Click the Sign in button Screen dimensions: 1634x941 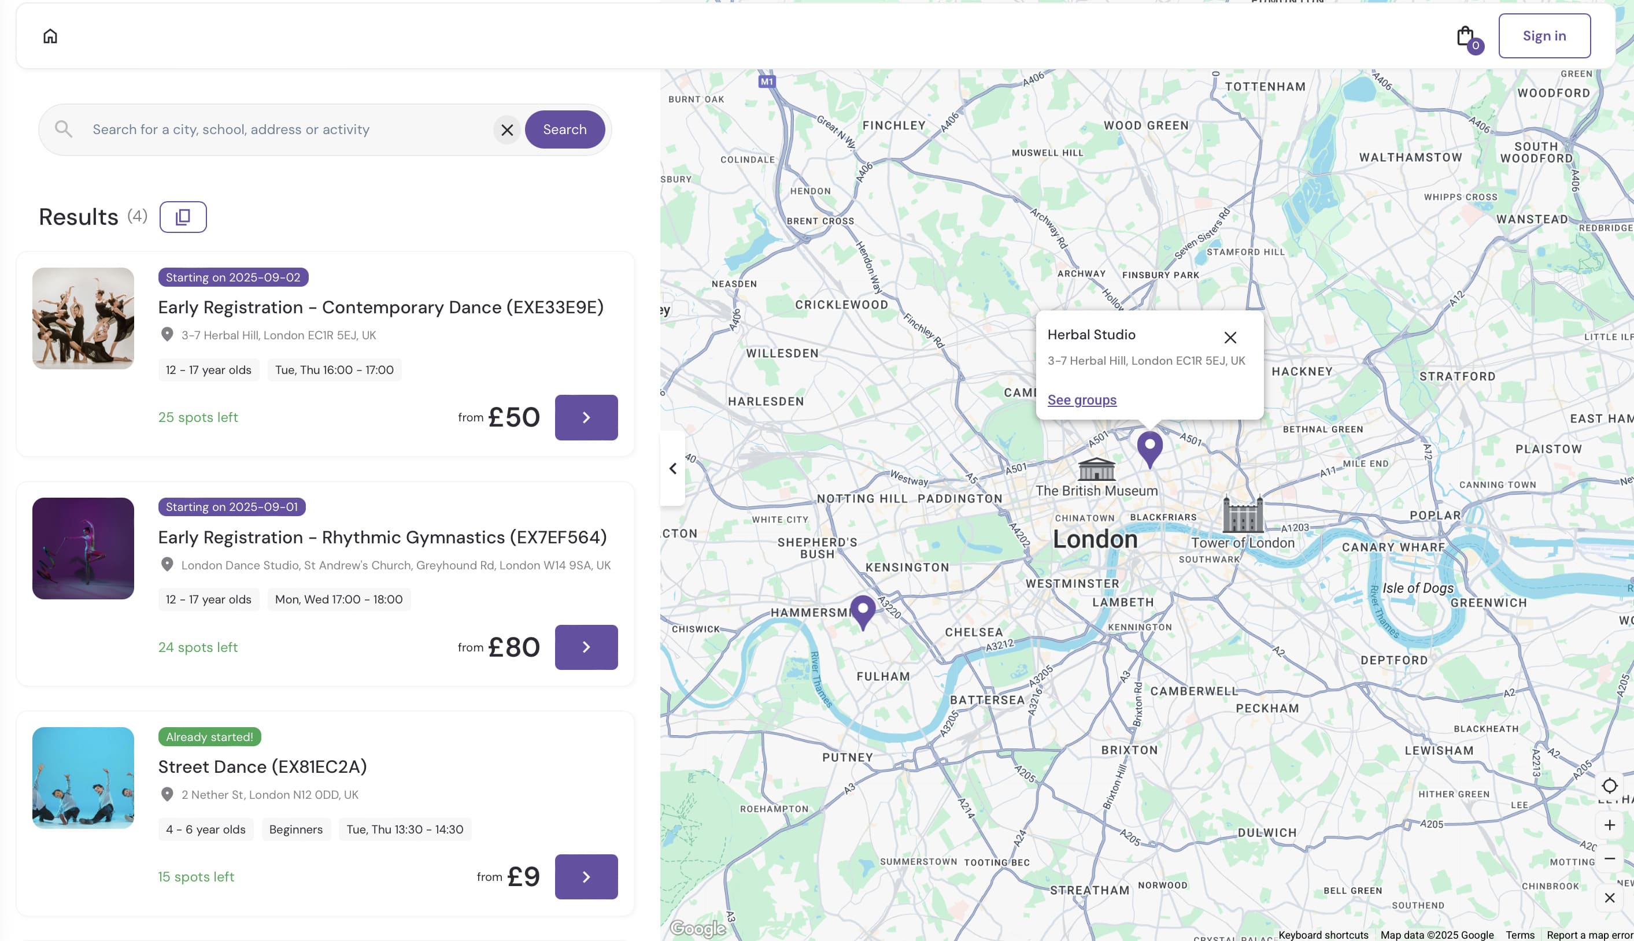pos(1544,36)
